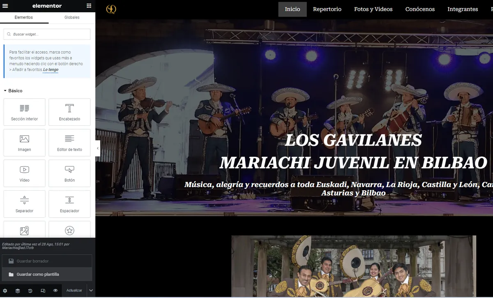Select the Editor de texto widget
Viewport: 493px width, 298px height.
click(69, 143)
